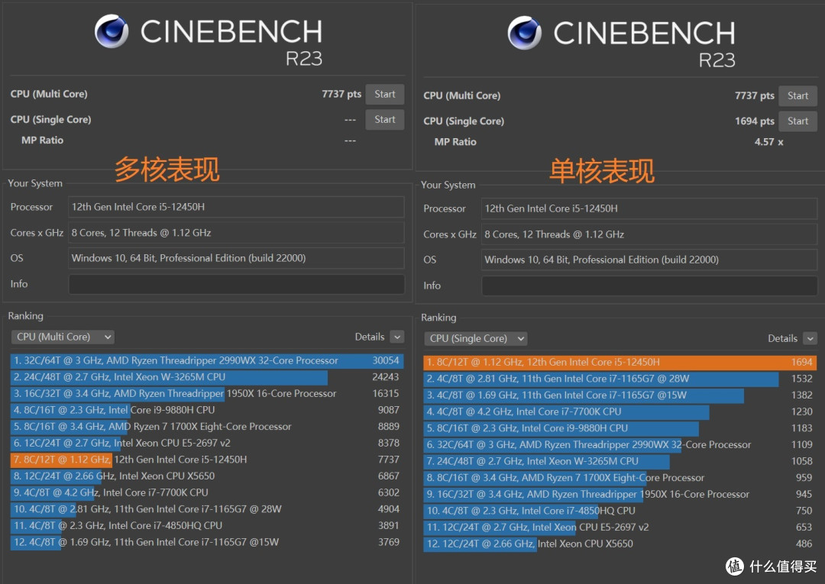Select Threadripper 2990WX row in single core ranking
Image resolution: width=825 pixels, height=584 pixels.
(x=620, y=445)
